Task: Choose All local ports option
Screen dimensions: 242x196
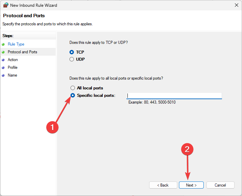Action: click(x=73, y=88)
